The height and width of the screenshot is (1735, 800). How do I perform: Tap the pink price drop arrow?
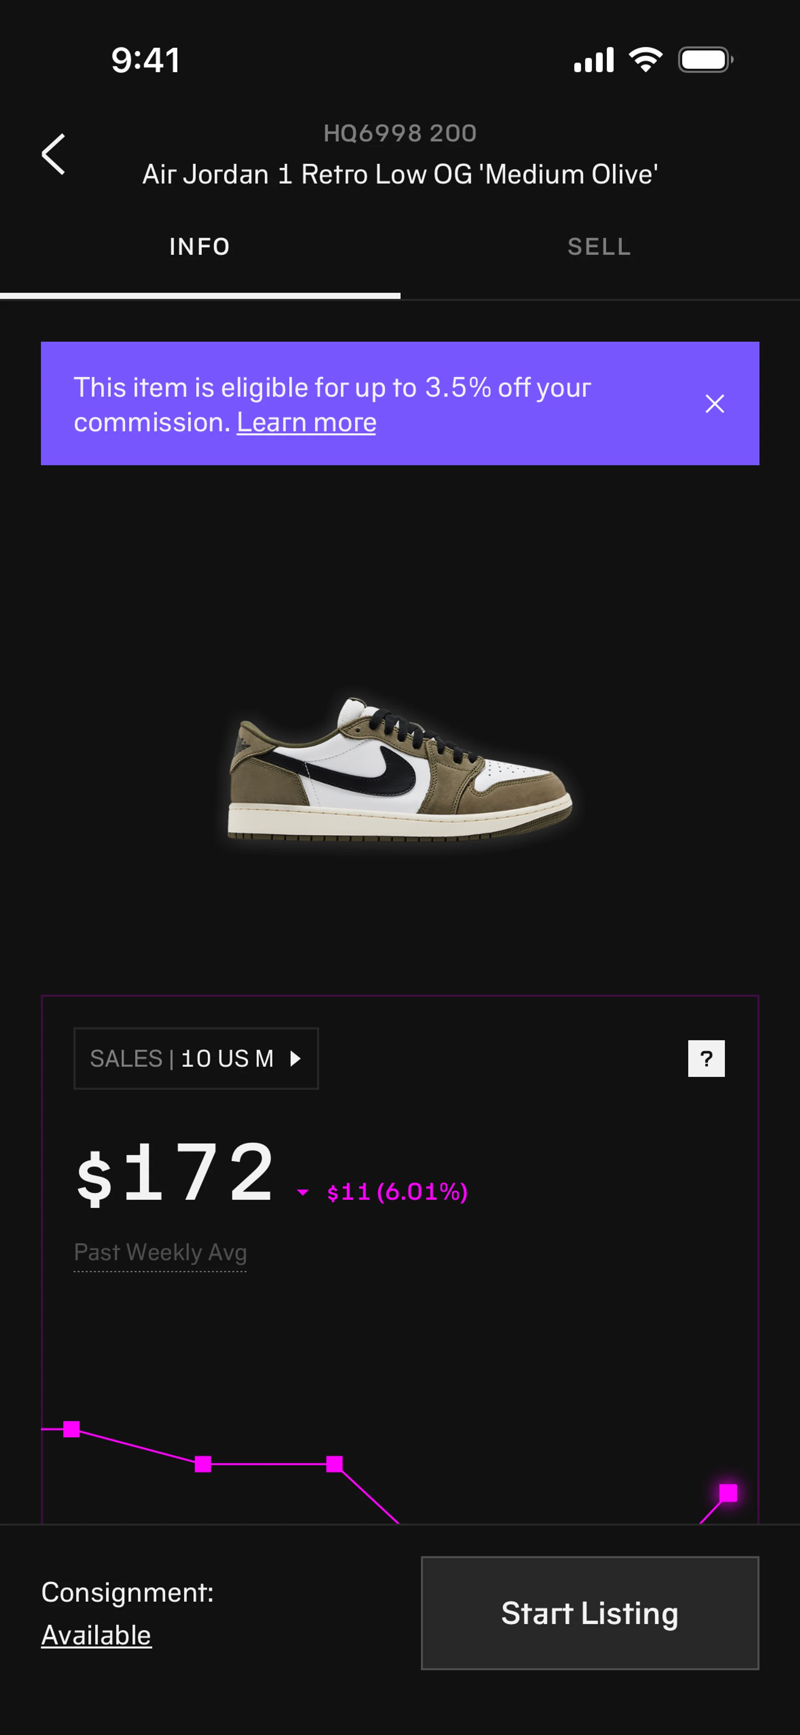tap(303, 1193)
